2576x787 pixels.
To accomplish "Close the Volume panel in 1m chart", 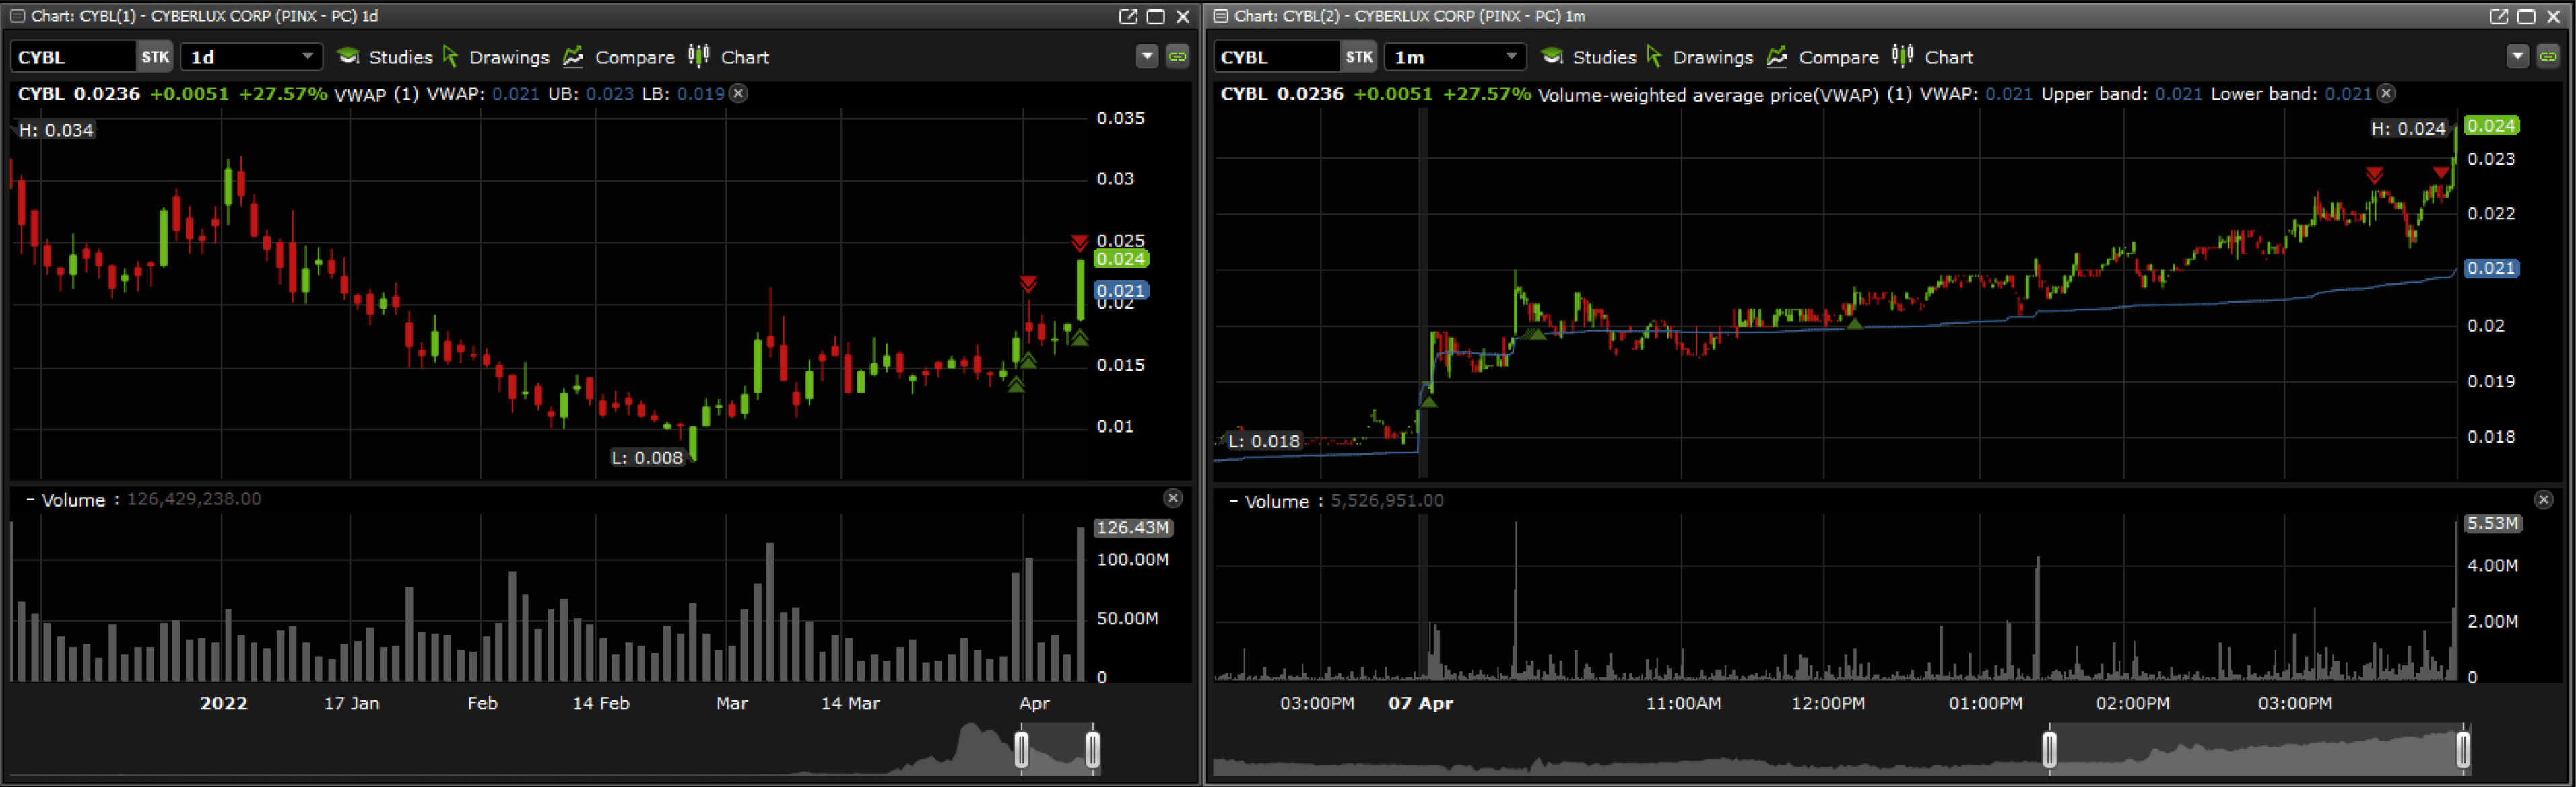I will click(2543, 499).
